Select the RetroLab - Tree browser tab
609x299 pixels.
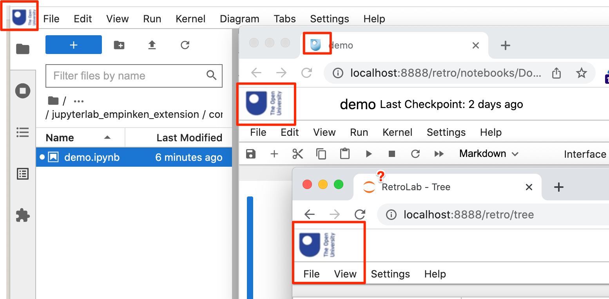click(447, 187)
